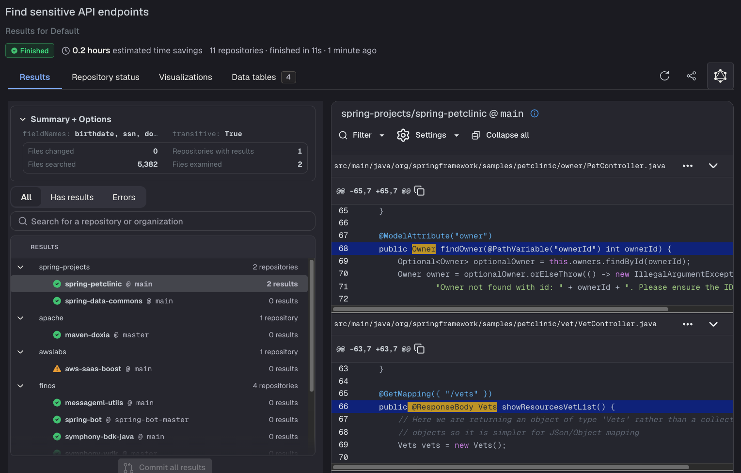
Task: Open the Filter dropdown arrow
Action: (382, 135)
